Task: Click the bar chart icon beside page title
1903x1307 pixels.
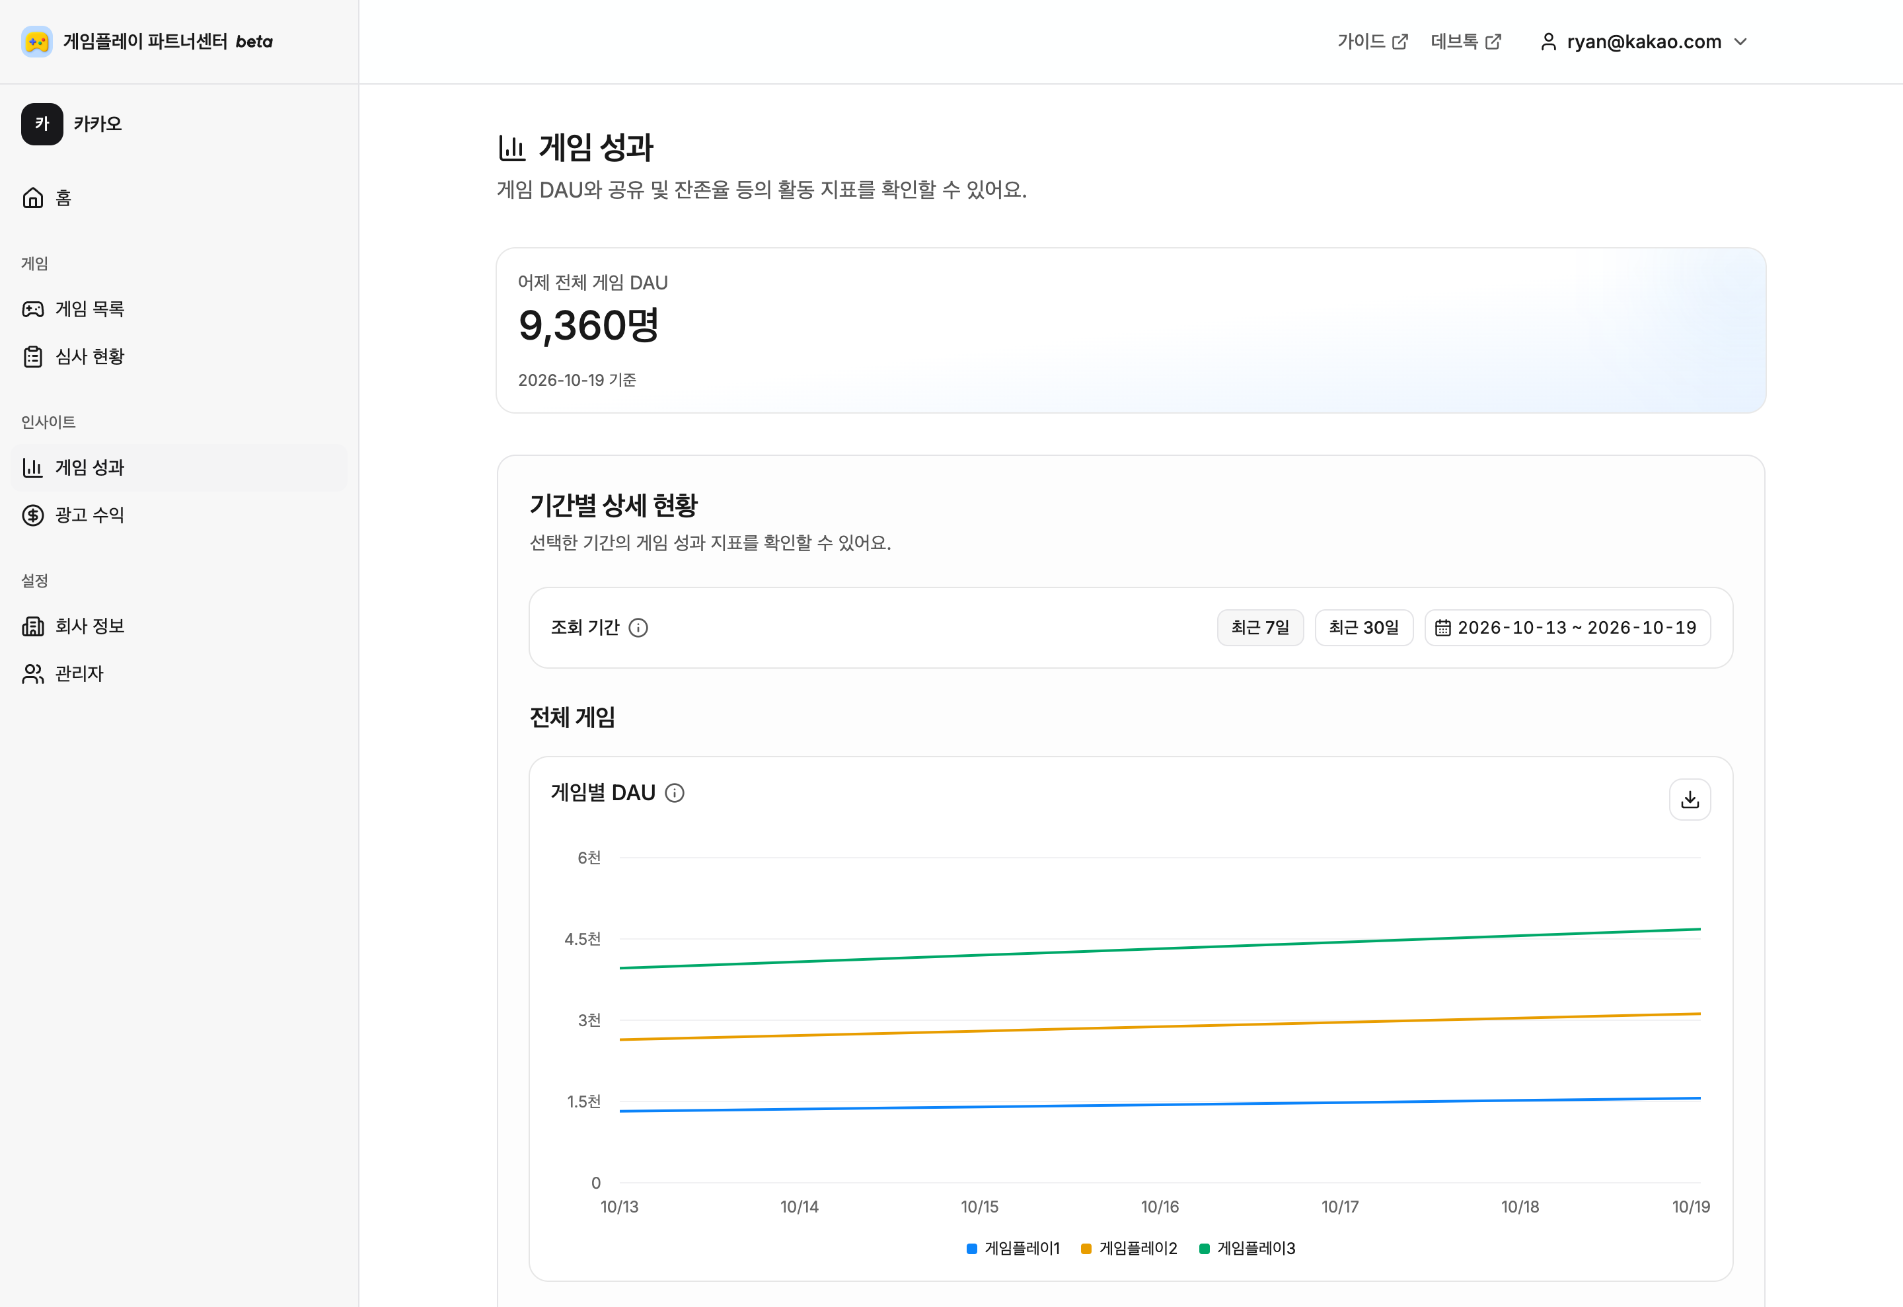Action: tap(513, 148)
